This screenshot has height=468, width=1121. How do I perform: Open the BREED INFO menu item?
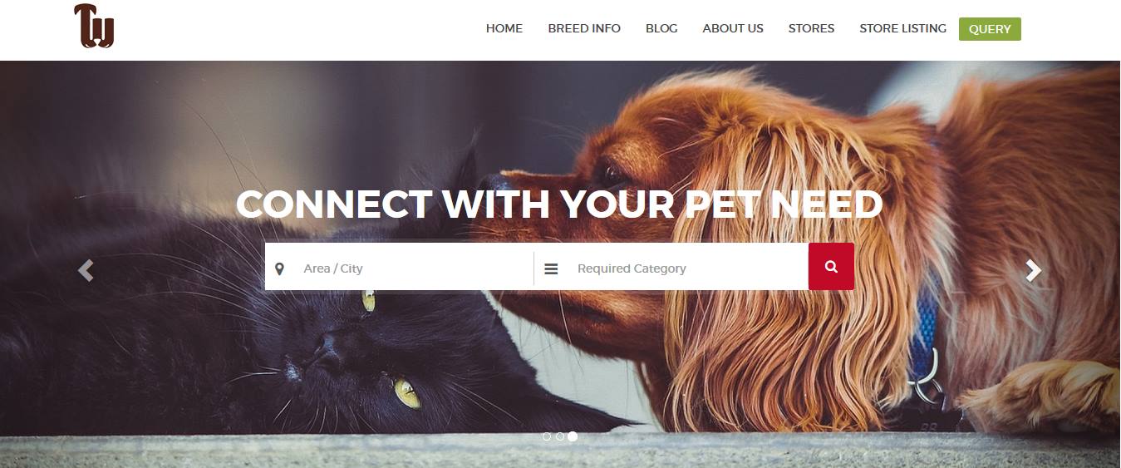(x=584, y=28)
